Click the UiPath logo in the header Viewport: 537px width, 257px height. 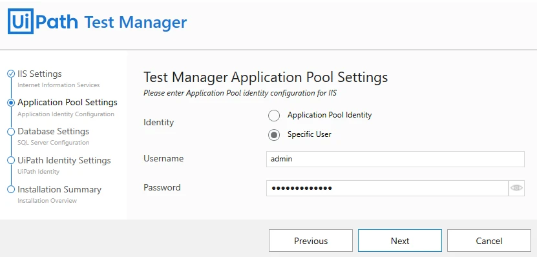tap(43, 22)
